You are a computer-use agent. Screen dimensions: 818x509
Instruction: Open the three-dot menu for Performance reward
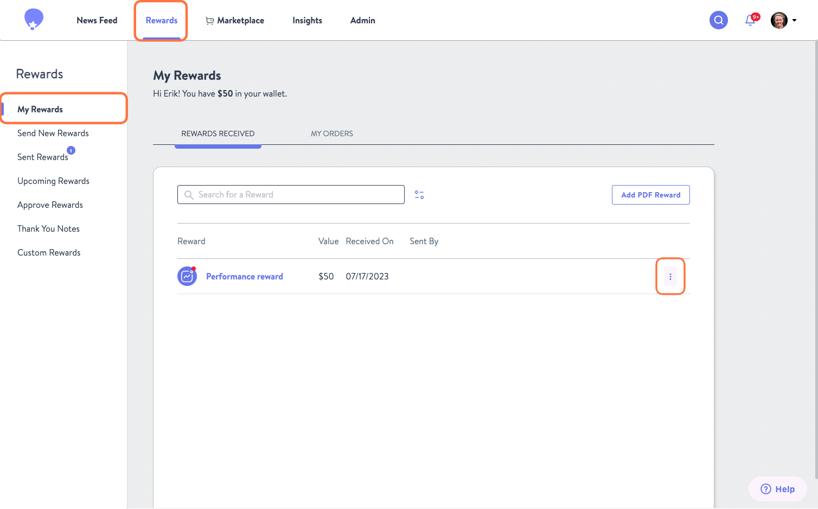pos(670,277)
